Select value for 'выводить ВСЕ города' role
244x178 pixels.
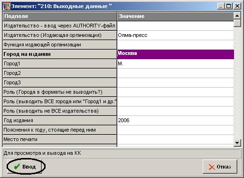pos(175,101)
